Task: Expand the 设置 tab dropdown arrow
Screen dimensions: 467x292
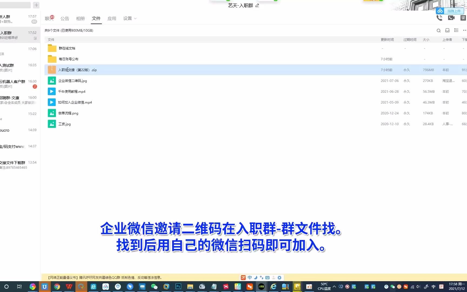Action: click(x=135, y=18)
